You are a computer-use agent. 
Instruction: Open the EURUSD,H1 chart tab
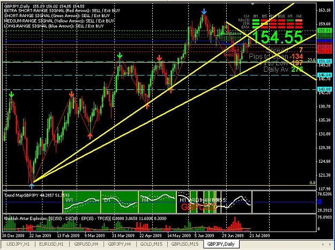51,244
